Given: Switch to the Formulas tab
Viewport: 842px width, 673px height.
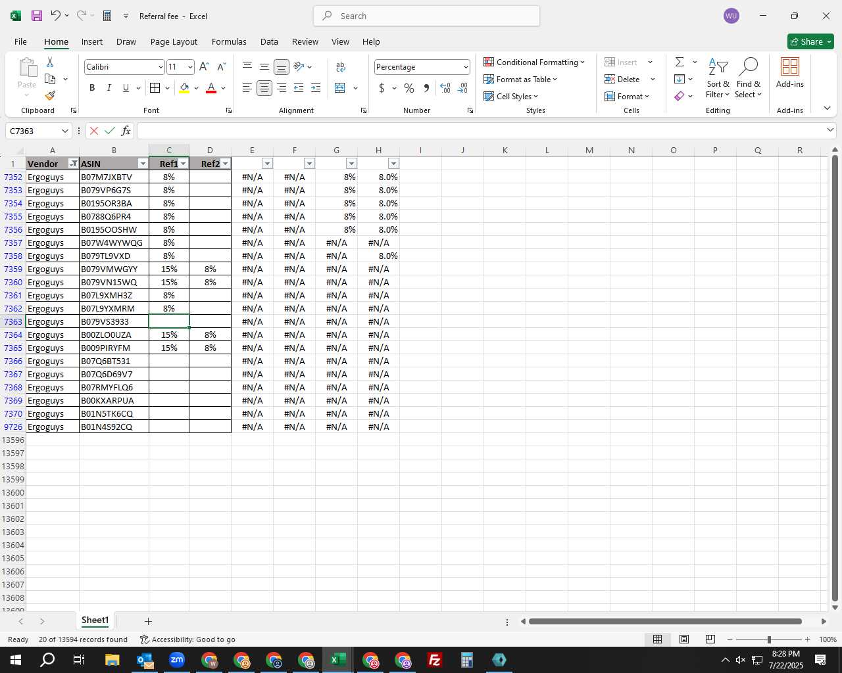Looking at the screenshot, I should (x=229, y=41).
